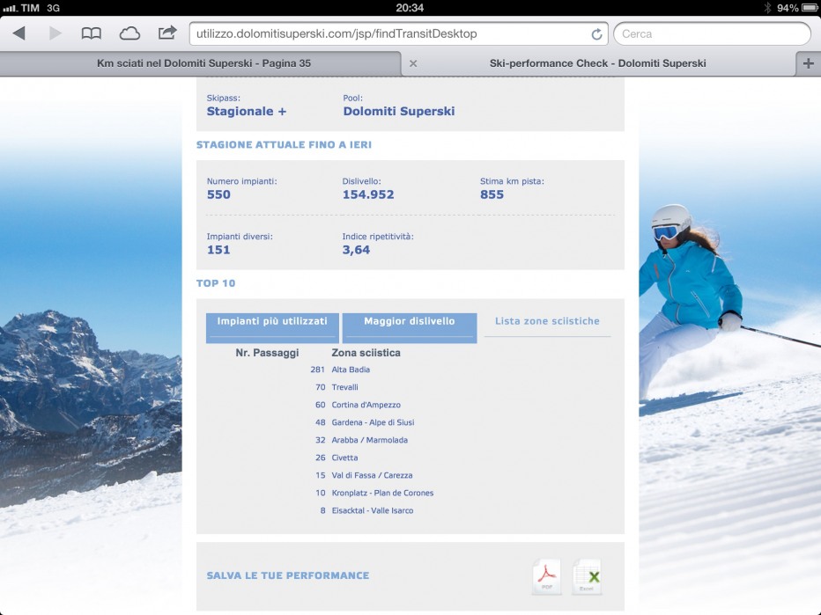
Task: Click Stagione attuale fino a ieri heading
Action: [x=284, y=145]
